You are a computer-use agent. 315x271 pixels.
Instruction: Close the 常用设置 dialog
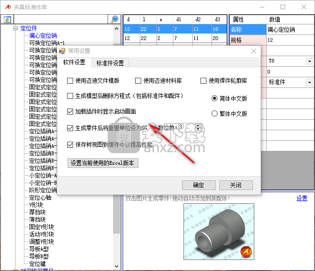[254, 51]
